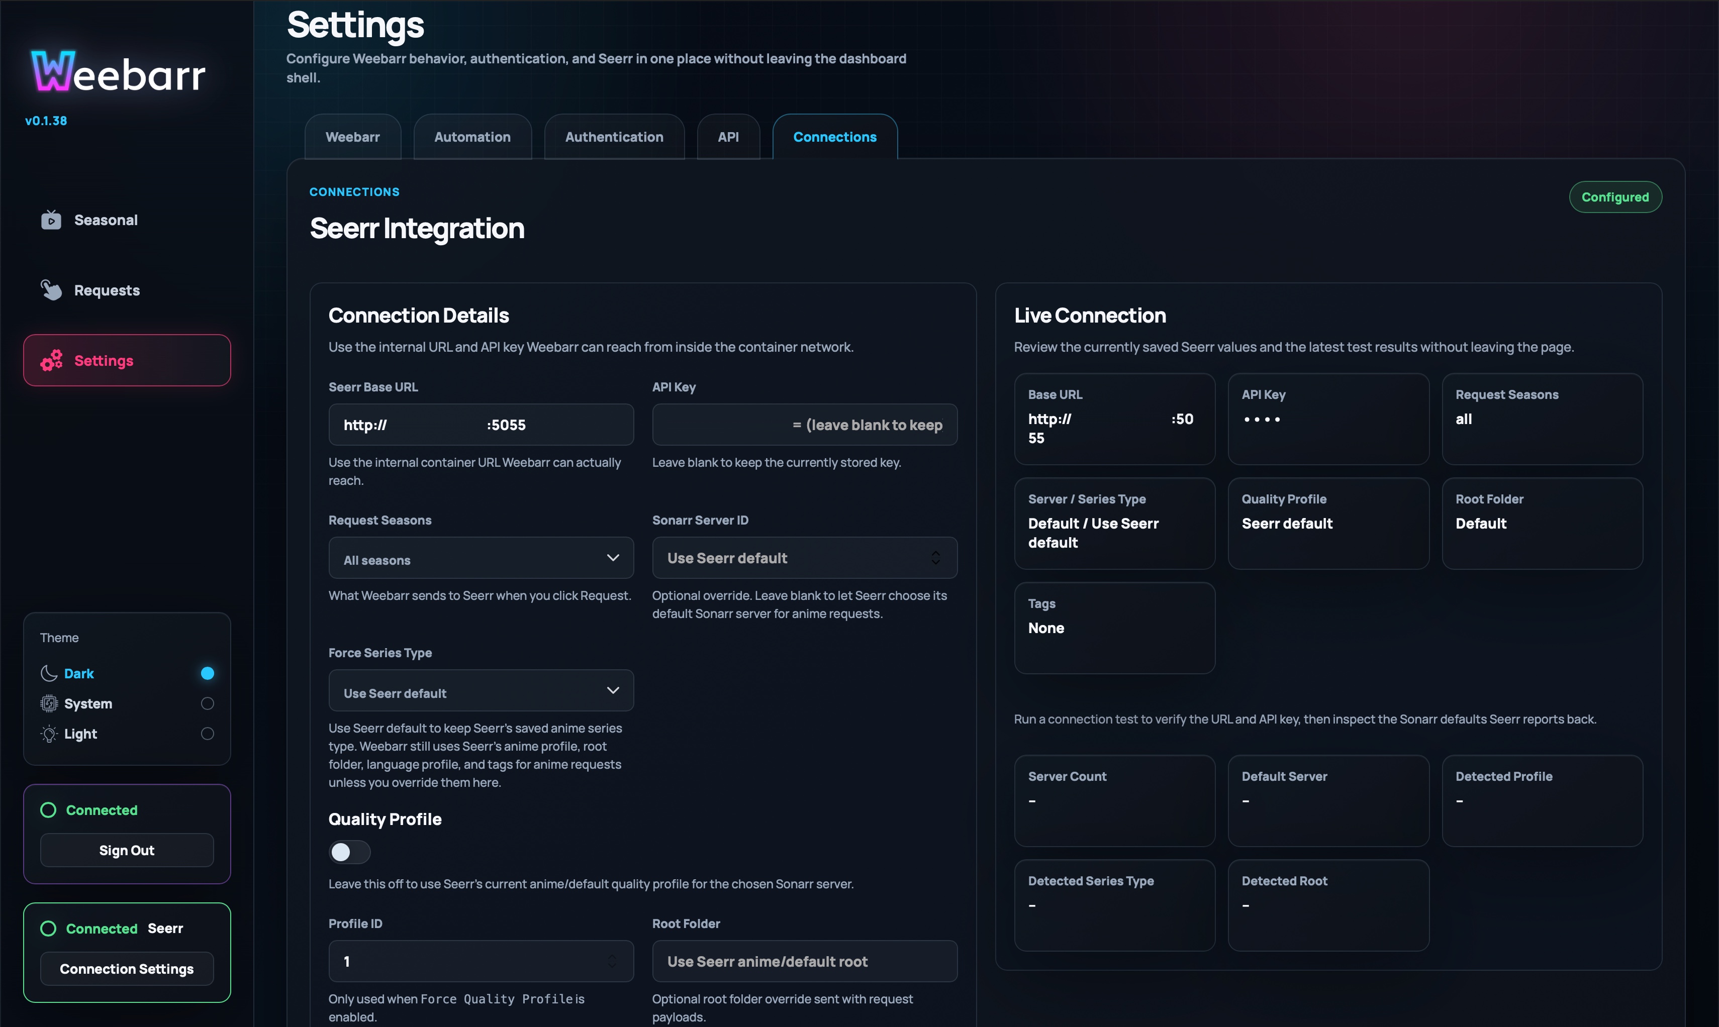Click the API Key input field
1719x1027 pixels.
click(x=804, y=425)
